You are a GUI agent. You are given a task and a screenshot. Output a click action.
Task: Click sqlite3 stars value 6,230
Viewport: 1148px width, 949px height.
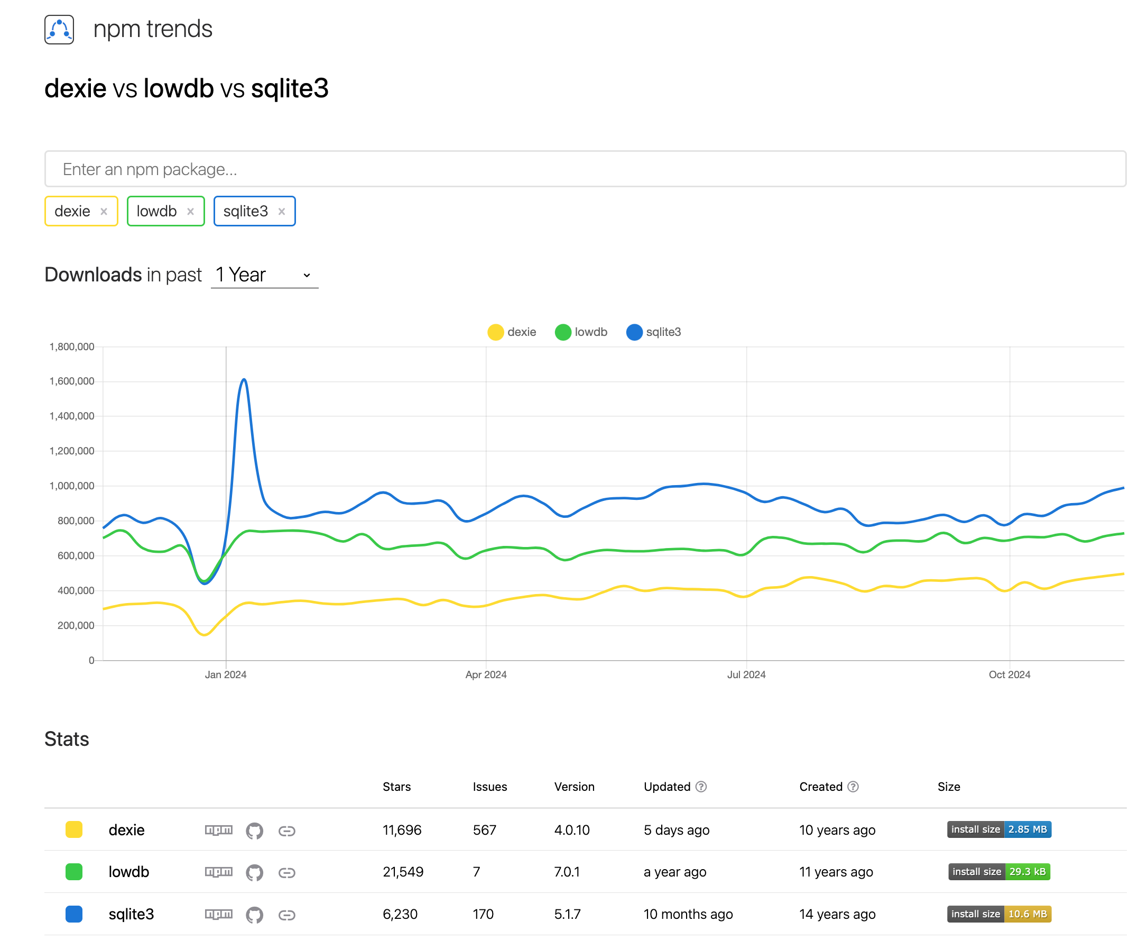tap(400, 914)
